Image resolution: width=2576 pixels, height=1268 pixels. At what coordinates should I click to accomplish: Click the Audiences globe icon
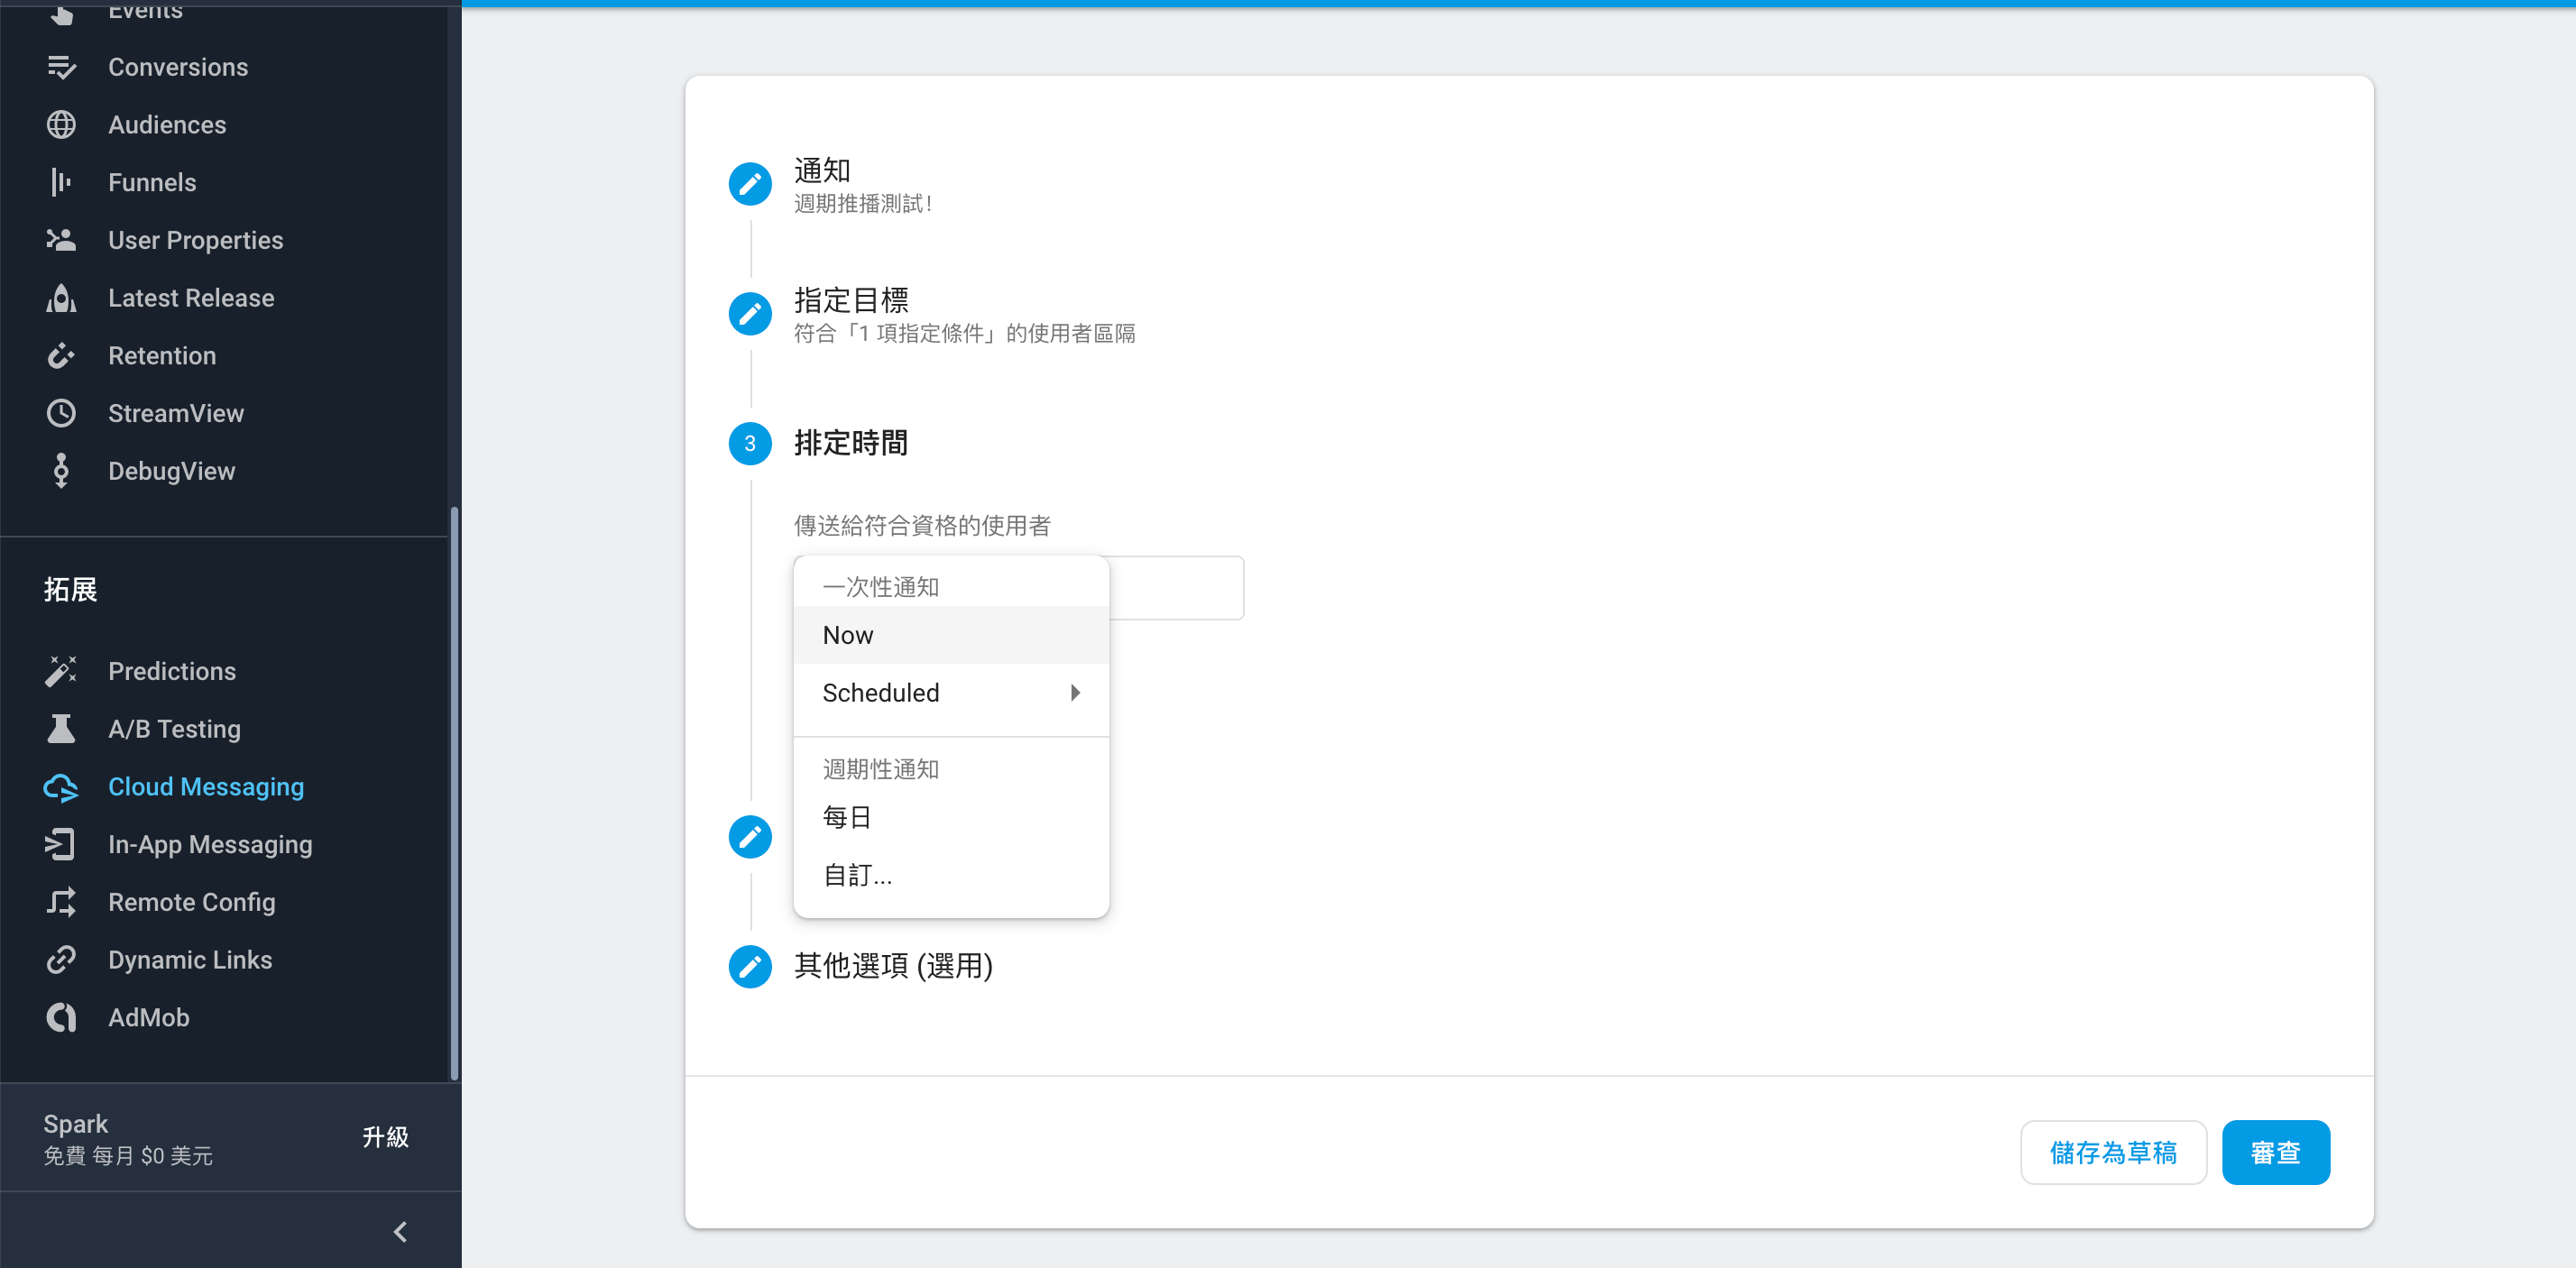point(61,125)
